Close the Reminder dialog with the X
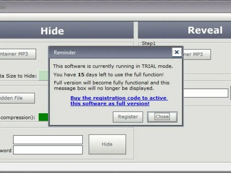The width and height of the screenshot is (231, 173). (x=177, y=52)
